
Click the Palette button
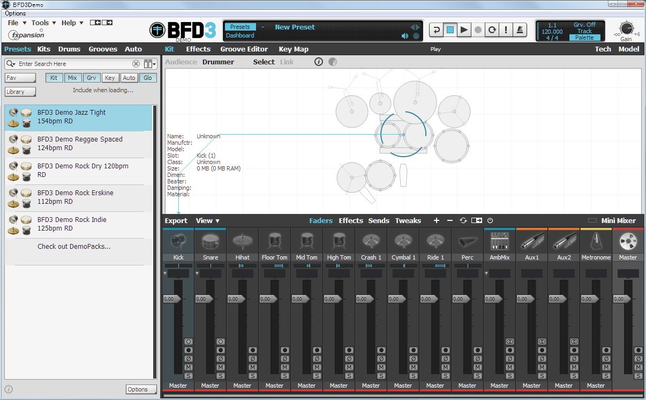point(584,38)
